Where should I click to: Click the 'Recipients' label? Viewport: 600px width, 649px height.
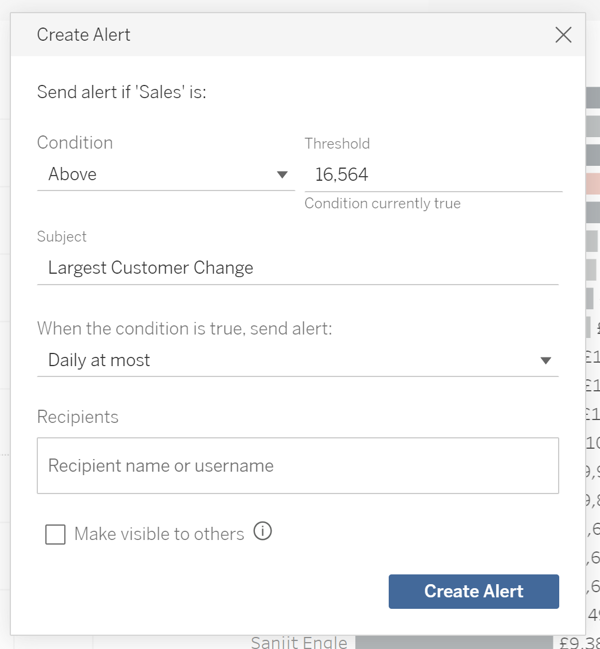(x=78, y=417)
